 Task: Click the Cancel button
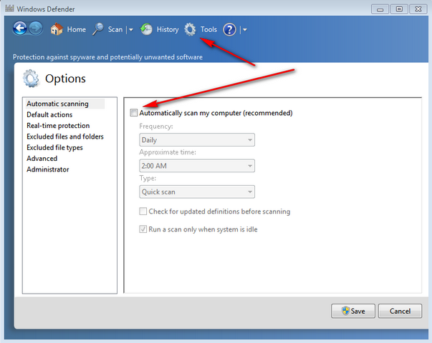coord(400,311)
